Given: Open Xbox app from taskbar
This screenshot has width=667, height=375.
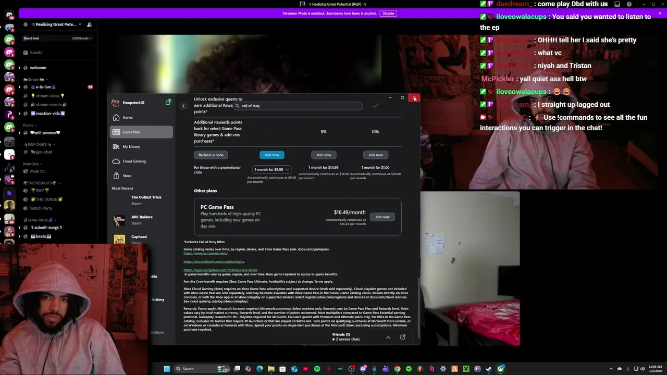Looking at the screenshot, I should coord(500,369).
